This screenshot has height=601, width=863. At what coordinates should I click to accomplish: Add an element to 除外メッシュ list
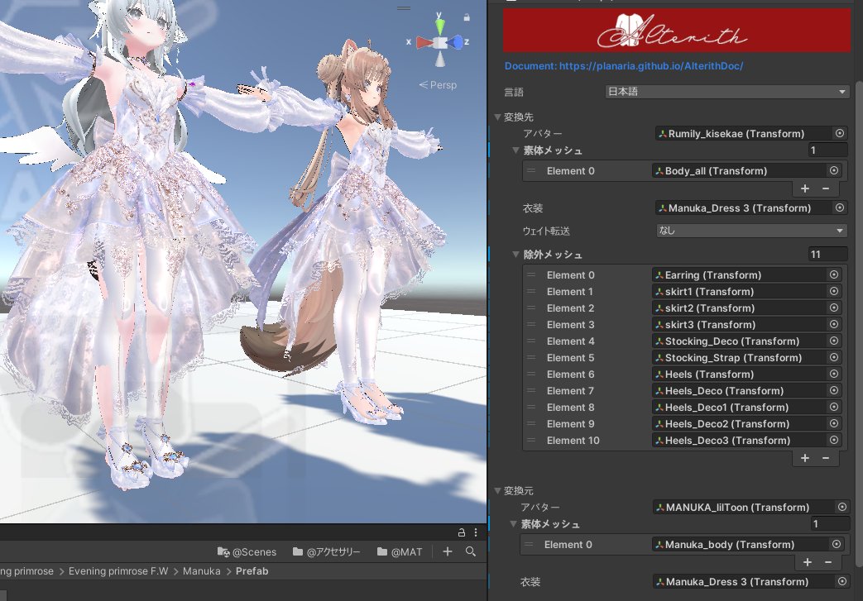coord(804,457)
